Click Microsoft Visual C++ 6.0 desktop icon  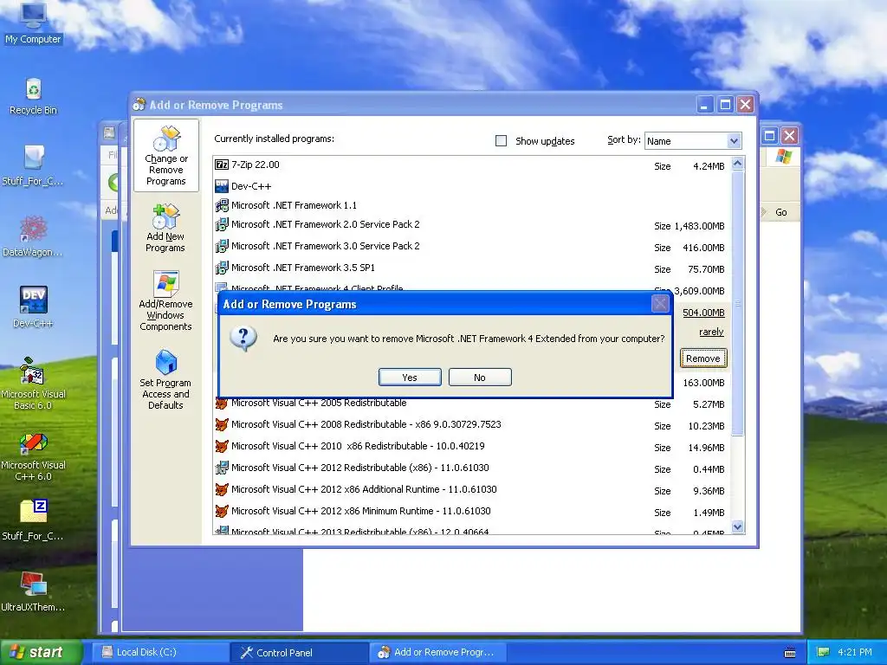click(33, 455)
